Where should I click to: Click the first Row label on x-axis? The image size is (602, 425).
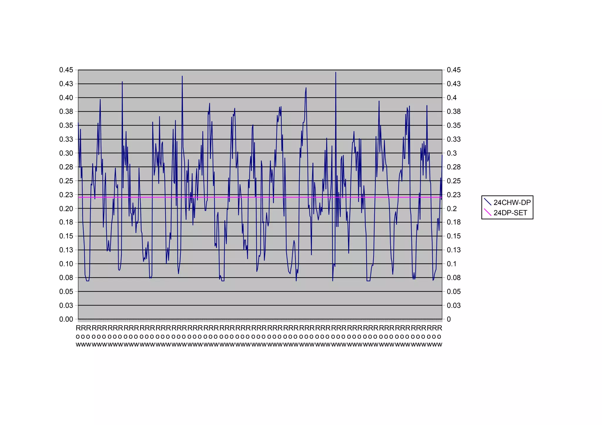point(78,336)
